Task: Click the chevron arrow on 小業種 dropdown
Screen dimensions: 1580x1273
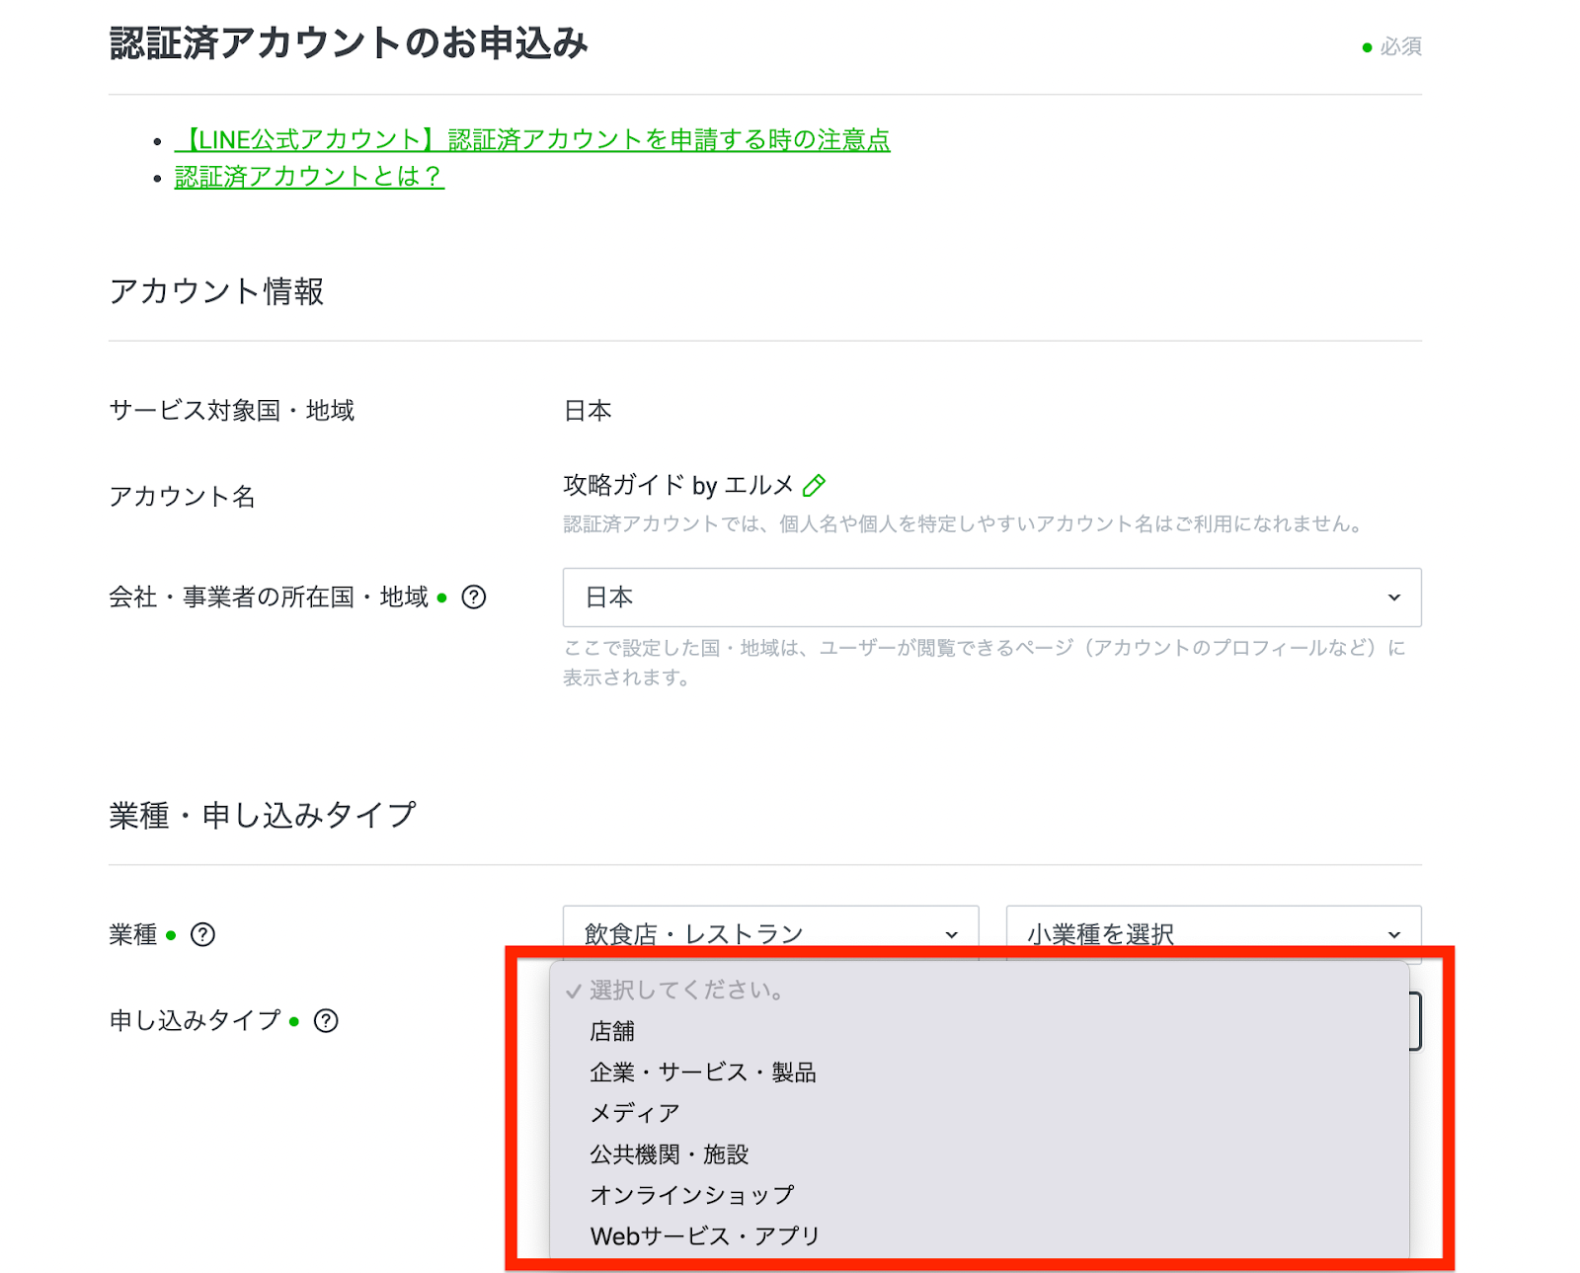Action: tap(1393, 934)
